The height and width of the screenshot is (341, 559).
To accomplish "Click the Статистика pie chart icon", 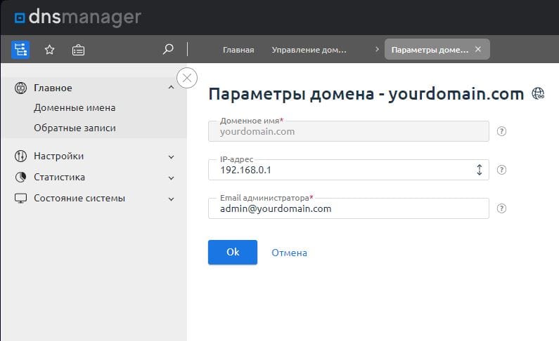I will (20, 177).
